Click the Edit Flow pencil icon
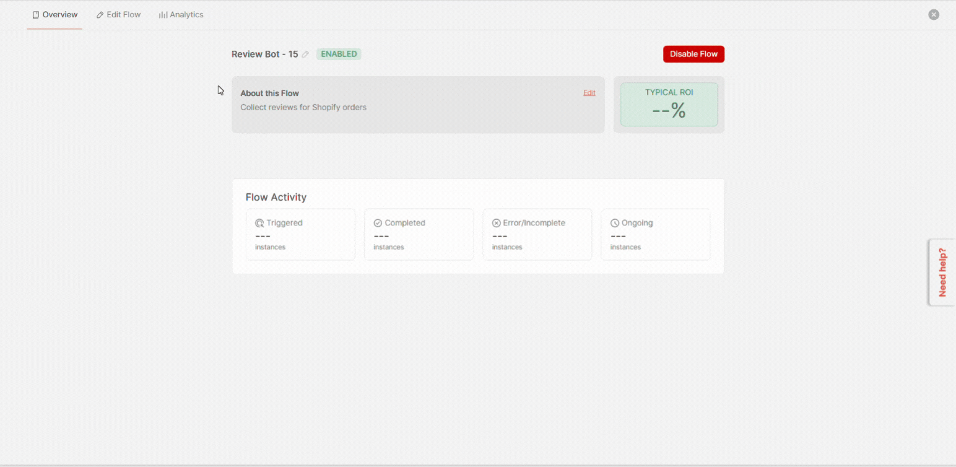 click(100, 15)
